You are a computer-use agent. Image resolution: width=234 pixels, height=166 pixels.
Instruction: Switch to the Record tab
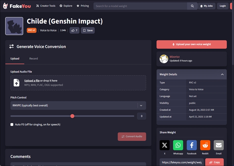pyautogui.click(x=33, y=58)
